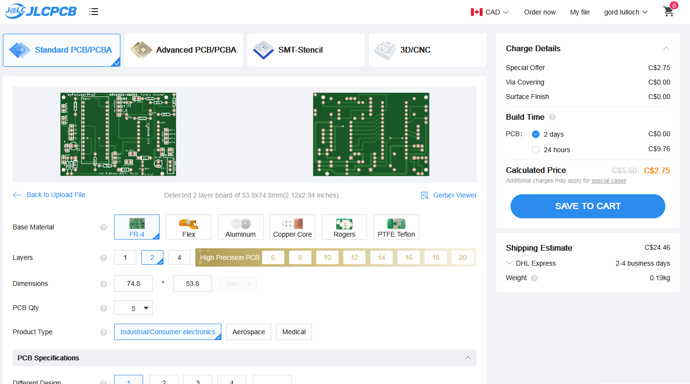Screen dimensions: 690x384
Task: Choose 8 layers high precision option
Action: [x=300, y=257]
